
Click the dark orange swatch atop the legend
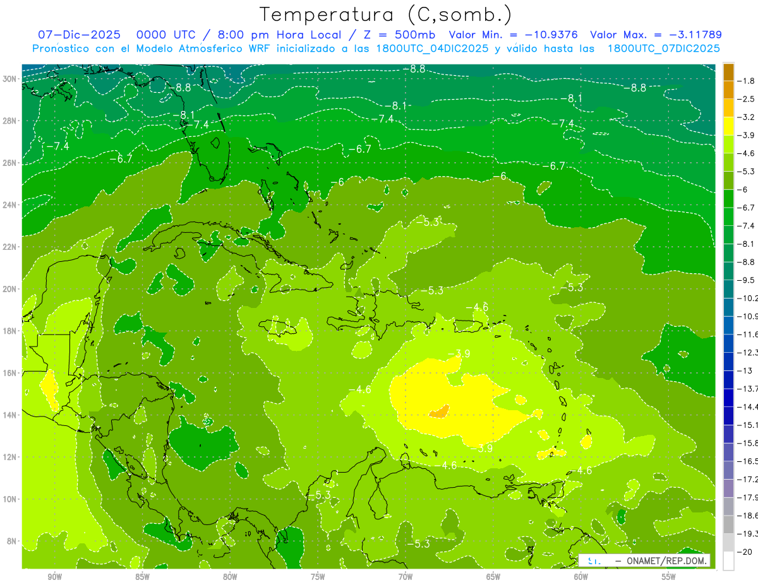pos(728,72)
